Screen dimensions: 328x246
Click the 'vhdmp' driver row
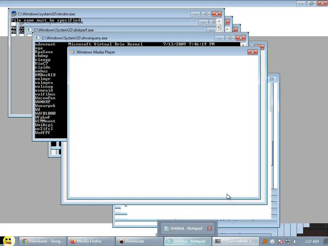tap(41, 56)
